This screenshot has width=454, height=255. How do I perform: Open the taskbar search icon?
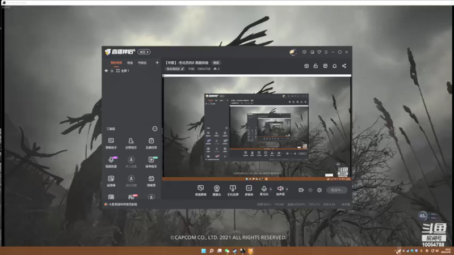point(211,250)
